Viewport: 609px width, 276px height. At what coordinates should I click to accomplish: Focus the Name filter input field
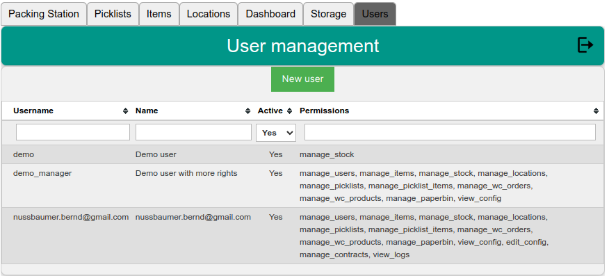[193, 132]
